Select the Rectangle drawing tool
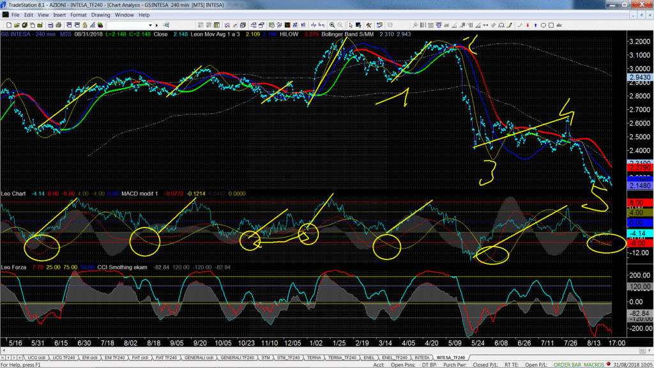The image size is (654, 368). tap(551, 25)
